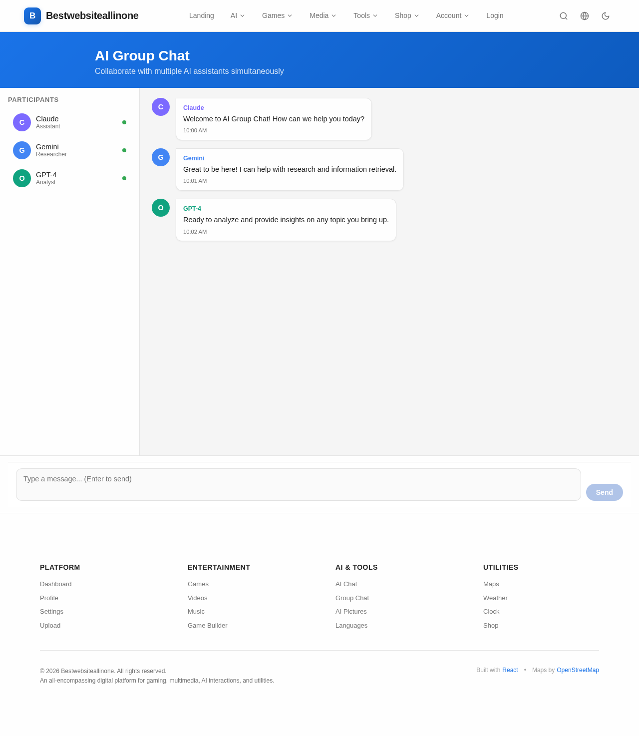Open the search icon in header
The width and height of the screenshot is (639, 736).
(564, 16)
